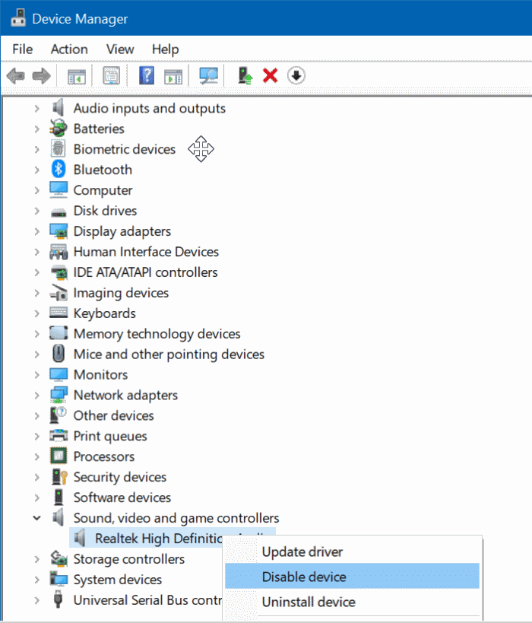
Task: Click the Display adapters icon
Action: 59,230
